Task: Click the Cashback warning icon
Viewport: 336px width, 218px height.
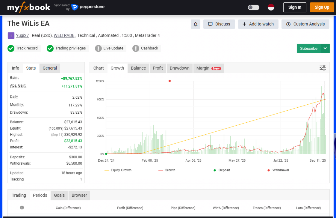Action: 136,48
